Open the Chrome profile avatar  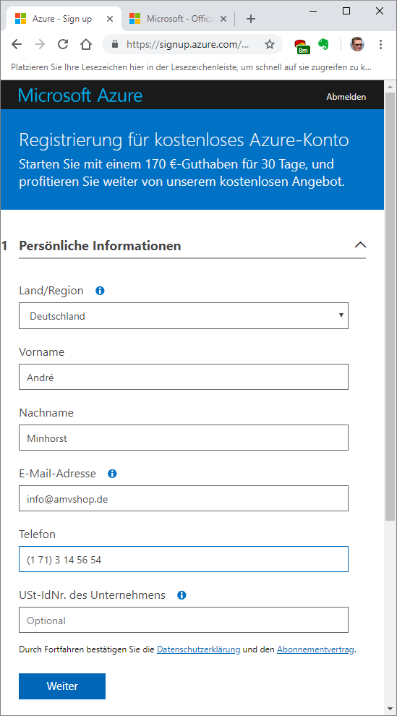[357, 44]
